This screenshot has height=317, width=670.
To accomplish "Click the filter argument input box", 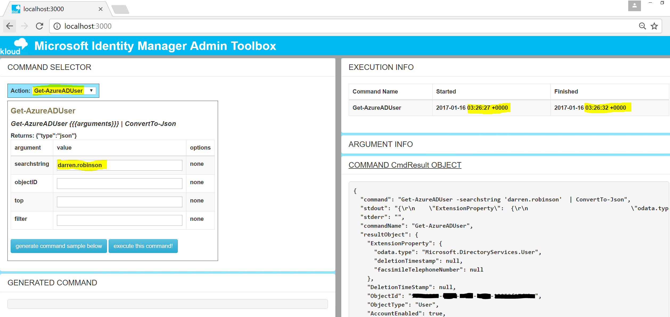I will 119,220.
